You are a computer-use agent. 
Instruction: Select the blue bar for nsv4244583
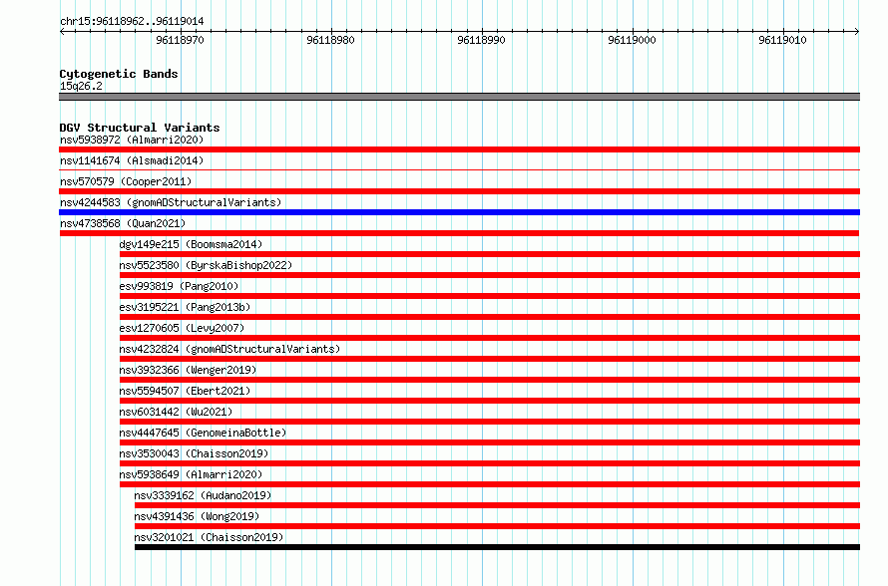[459, 212]
